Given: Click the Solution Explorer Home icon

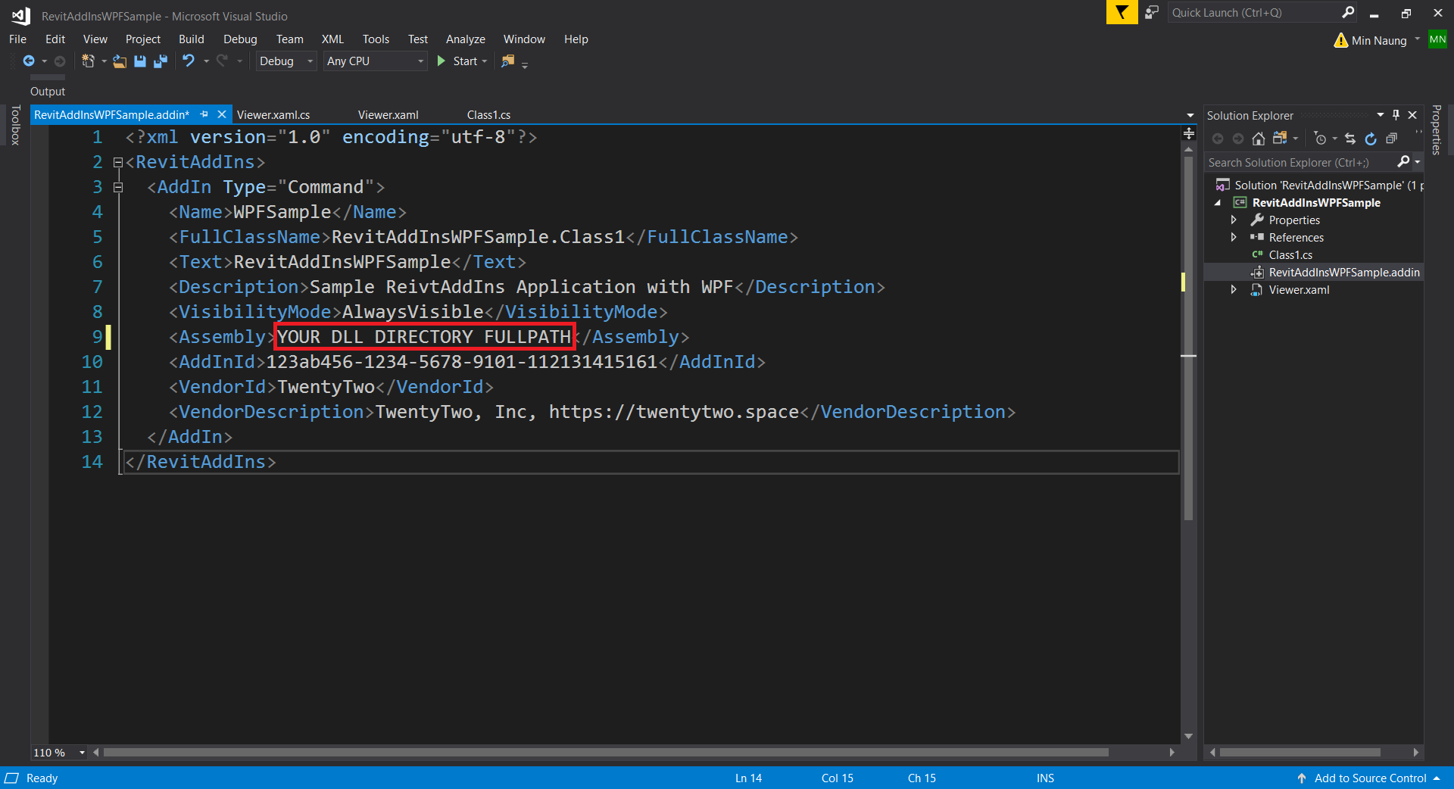Looking at the screenshot, I should click(1258, 139).
